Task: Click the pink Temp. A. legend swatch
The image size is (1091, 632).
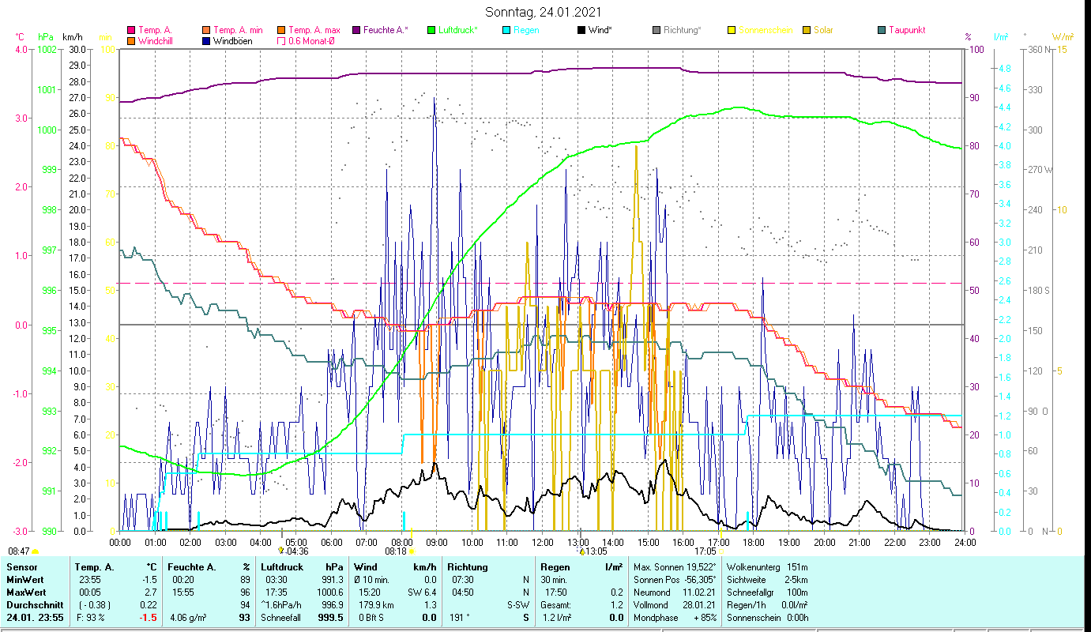Action: click(x=131, y=30)
